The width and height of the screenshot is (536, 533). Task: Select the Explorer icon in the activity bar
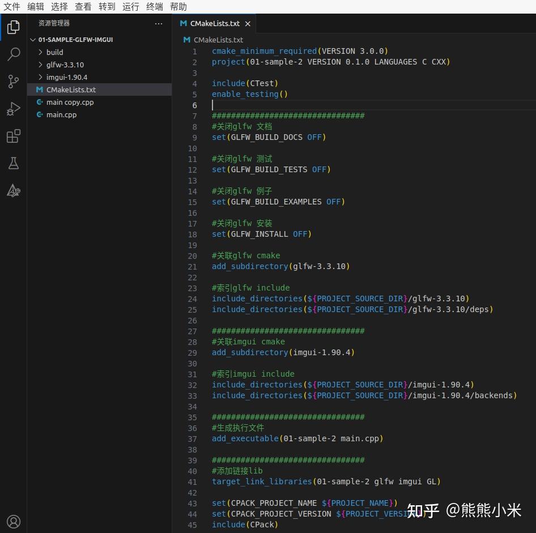coord(14,27)
